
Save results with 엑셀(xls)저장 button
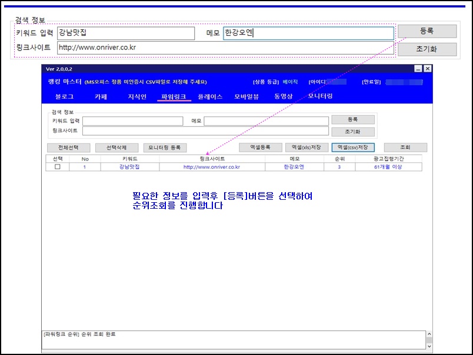click(307, 148)
